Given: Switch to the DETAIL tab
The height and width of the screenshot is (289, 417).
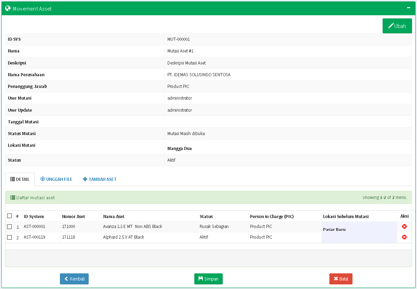Looking at the screenshot, I should [x=20, y=179].
